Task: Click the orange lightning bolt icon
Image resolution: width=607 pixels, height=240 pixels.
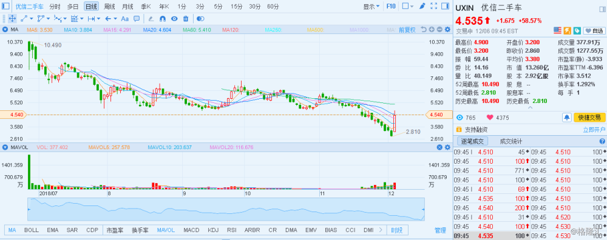Action: click(568, 30)
